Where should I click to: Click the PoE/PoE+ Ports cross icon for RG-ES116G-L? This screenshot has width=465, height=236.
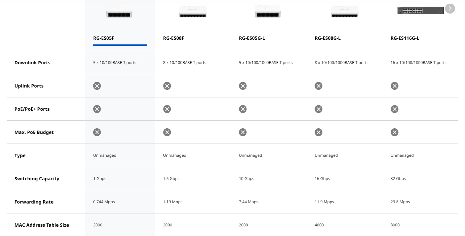click(394, 109)
